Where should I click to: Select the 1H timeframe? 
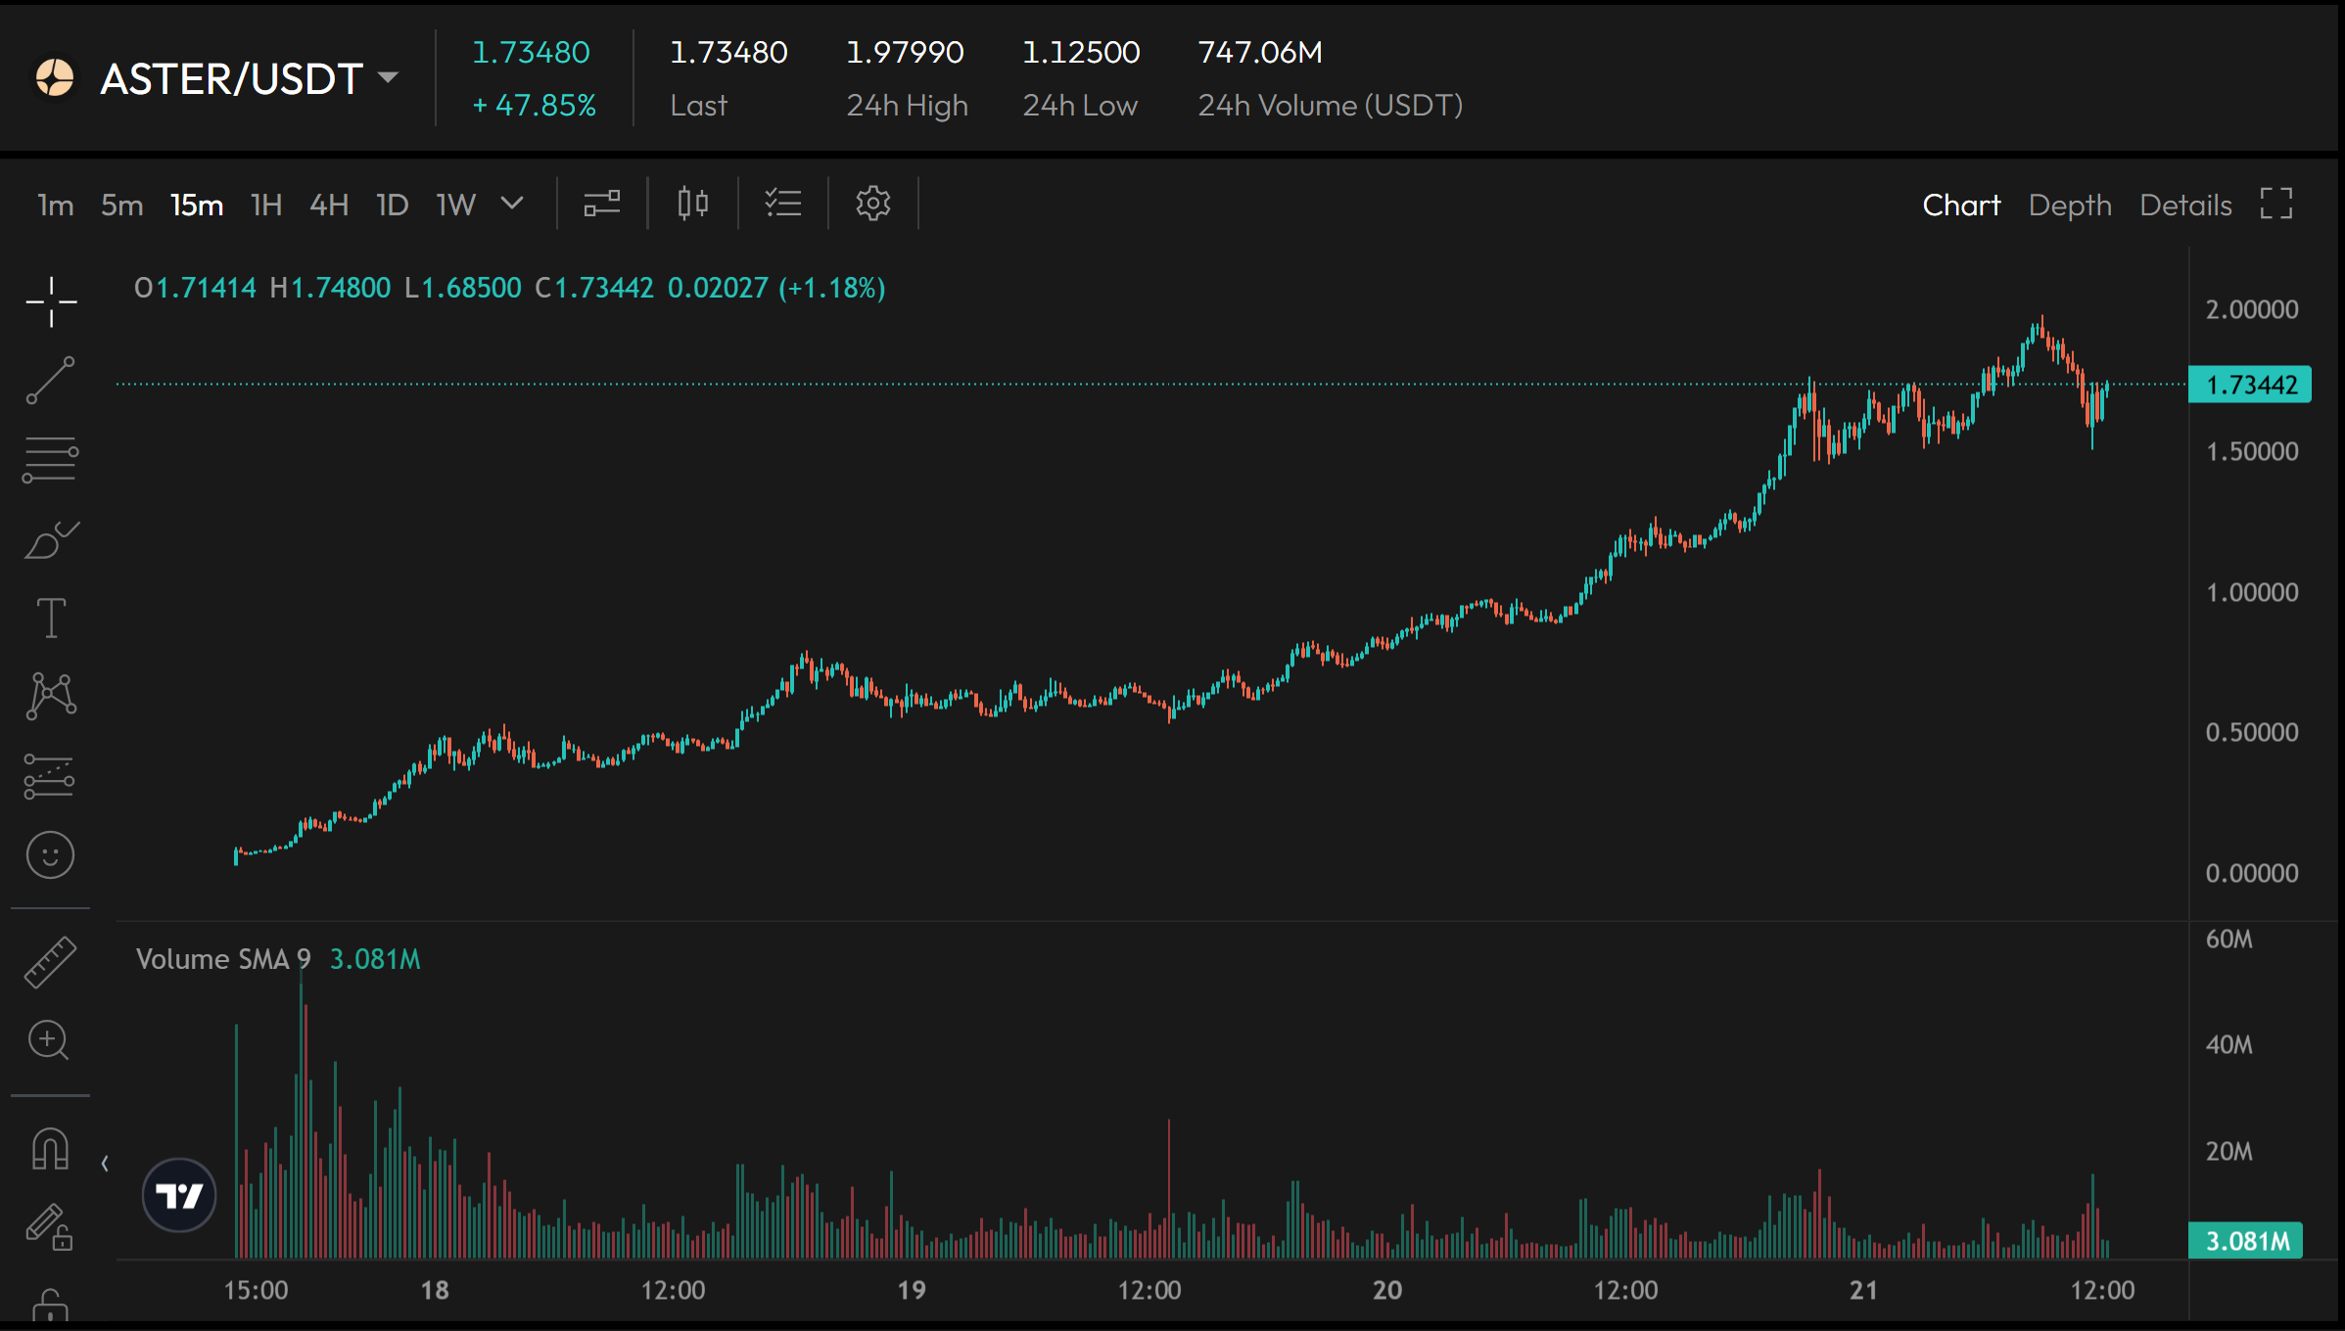click(266, 205)
